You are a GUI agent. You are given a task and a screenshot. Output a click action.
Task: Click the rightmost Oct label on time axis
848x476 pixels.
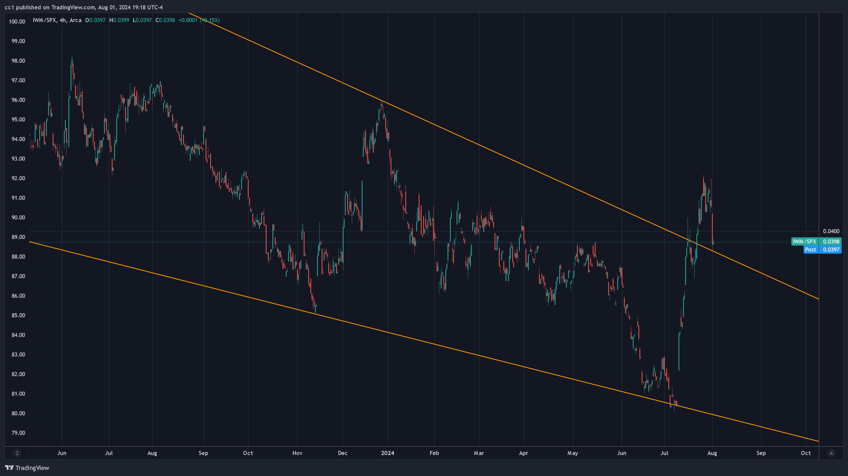coord(805,453)
